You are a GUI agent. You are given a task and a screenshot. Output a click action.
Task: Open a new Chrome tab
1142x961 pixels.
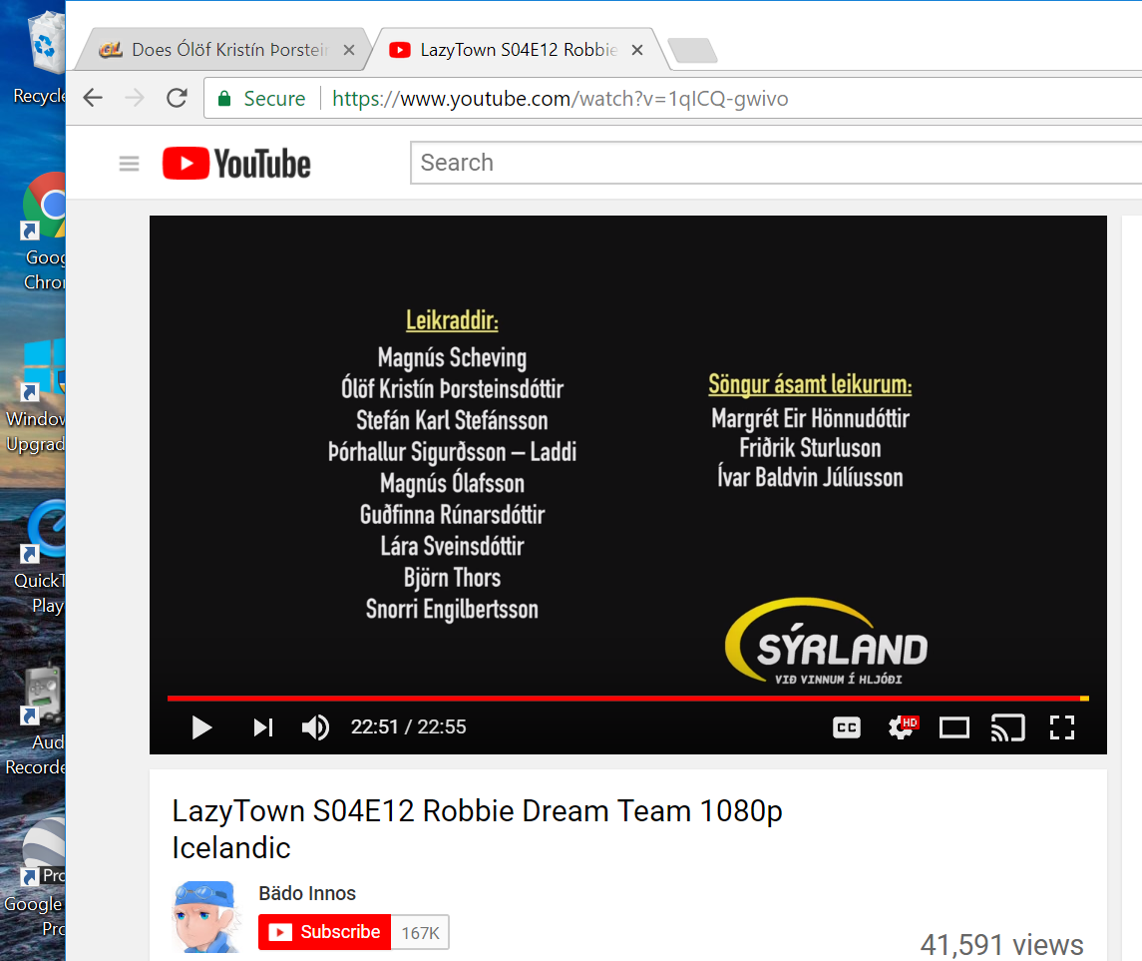[690, 50]
